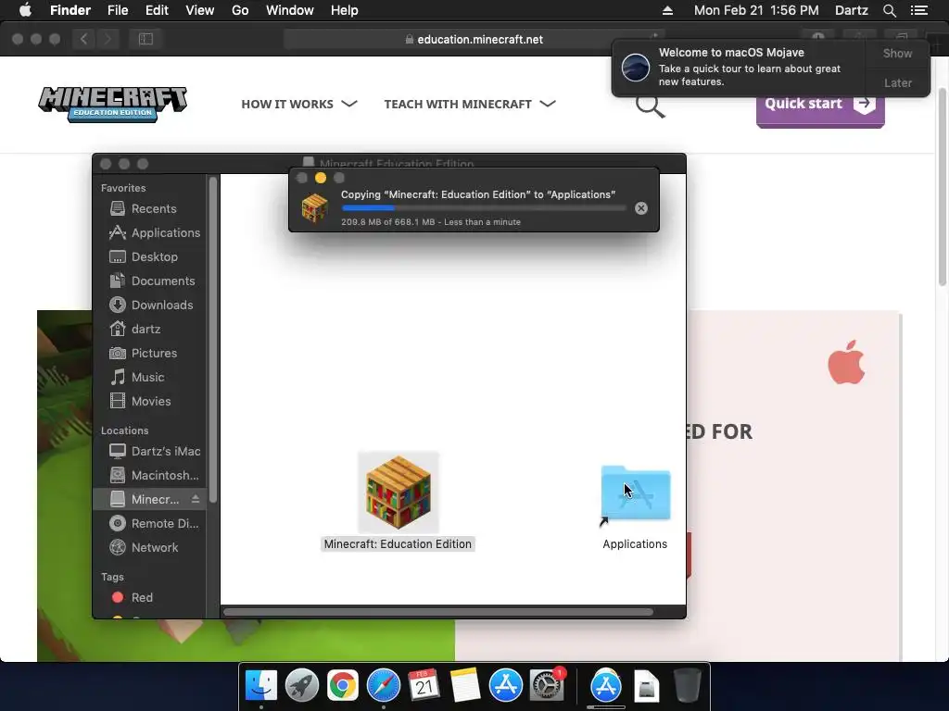Go forward in Safari
This screenshot has height=711, width=949.
tap(108, 39)
